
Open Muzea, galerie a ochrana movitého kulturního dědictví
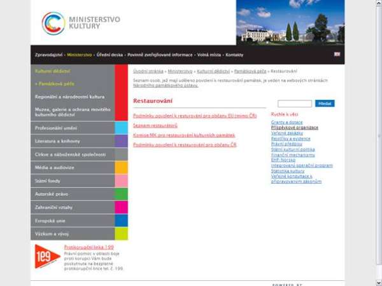coord(73,112)
